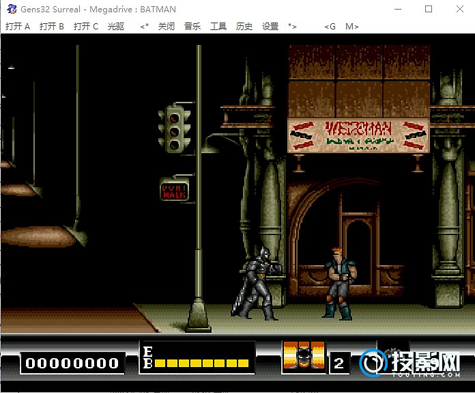Click the M> menu item
The height and width of the screenshot is (393, 475).
click(x=352, y=27)
